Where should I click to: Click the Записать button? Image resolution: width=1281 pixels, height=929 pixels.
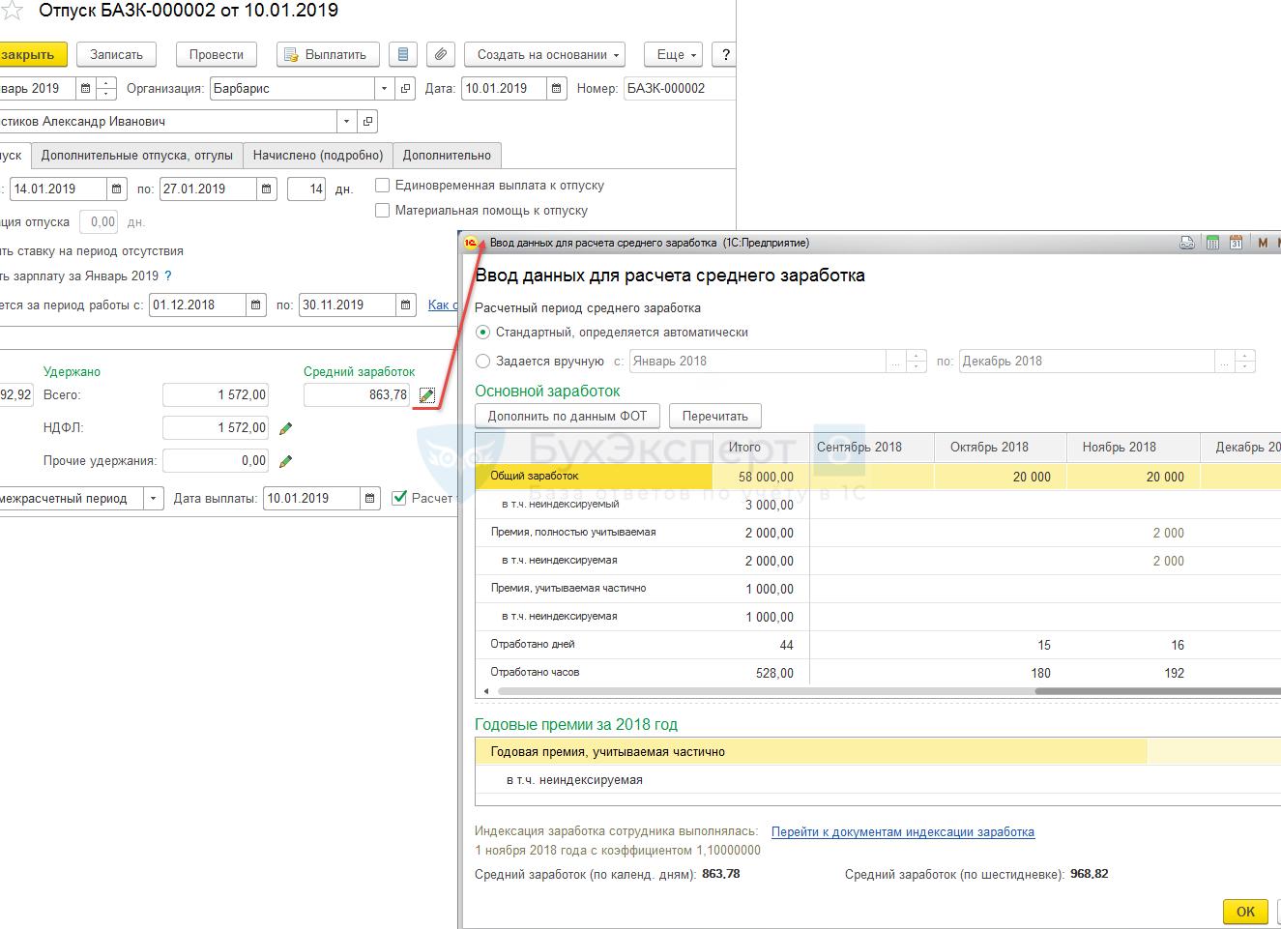click(x=116, y=55)
